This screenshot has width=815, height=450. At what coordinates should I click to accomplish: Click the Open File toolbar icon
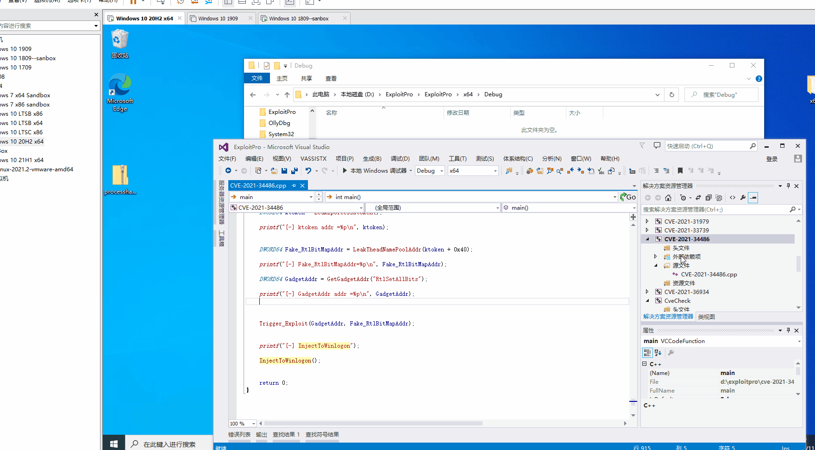click(274, 171)
